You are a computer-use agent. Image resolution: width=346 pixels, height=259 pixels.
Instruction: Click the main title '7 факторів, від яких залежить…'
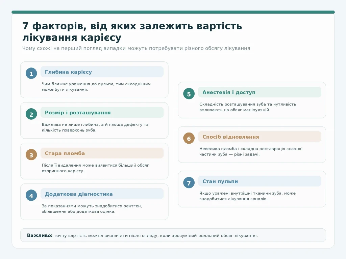132,32
